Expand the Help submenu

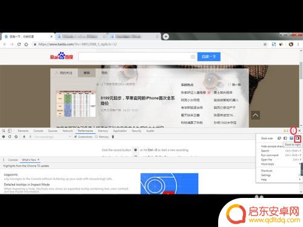click(x=280, y=180)
